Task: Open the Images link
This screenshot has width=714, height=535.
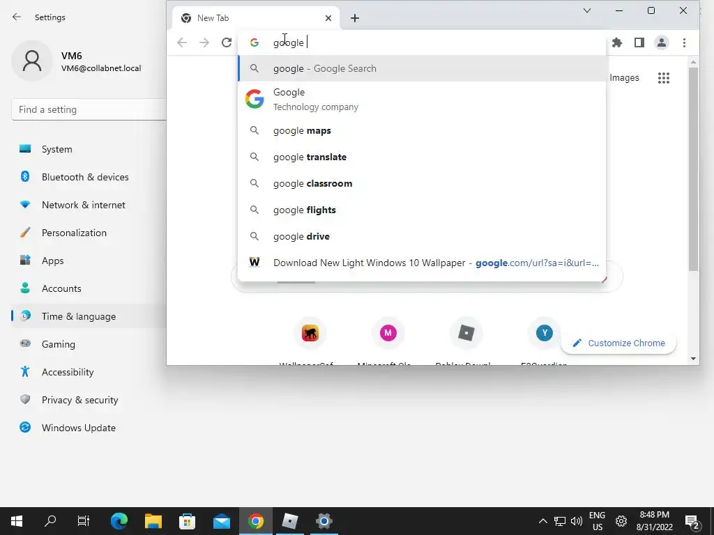Action: 624,78
